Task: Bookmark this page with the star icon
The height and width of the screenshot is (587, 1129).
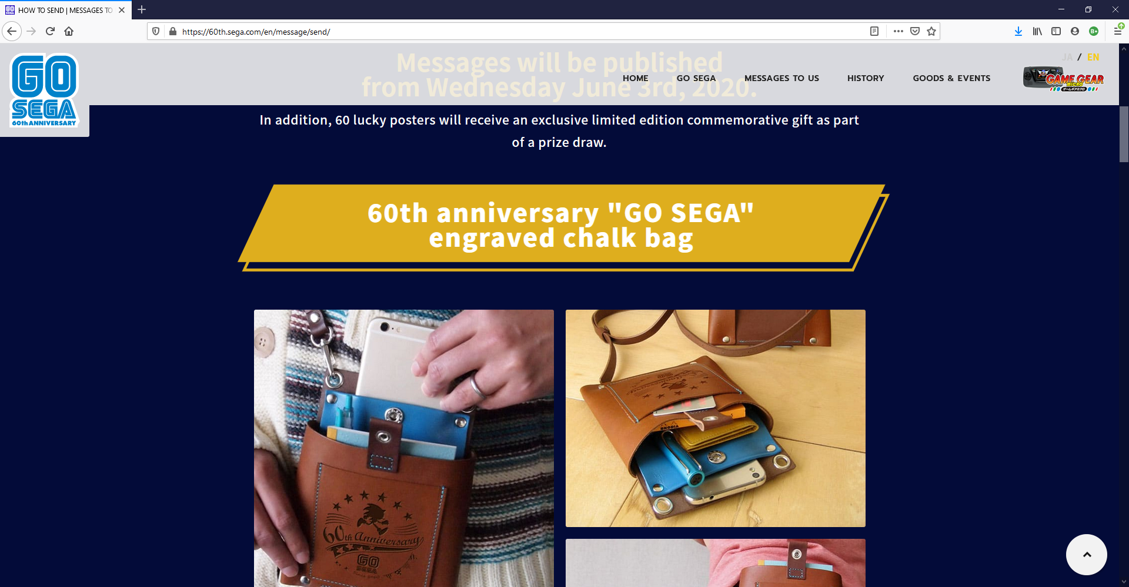Action: pyautogui.click(x=931, y=31)
